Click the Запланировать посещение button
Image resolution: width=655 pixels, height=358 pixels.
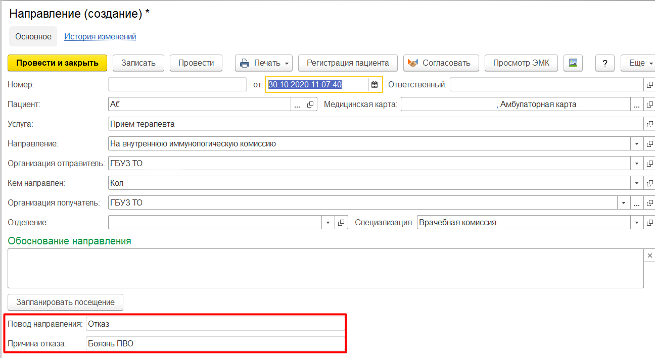66,302
